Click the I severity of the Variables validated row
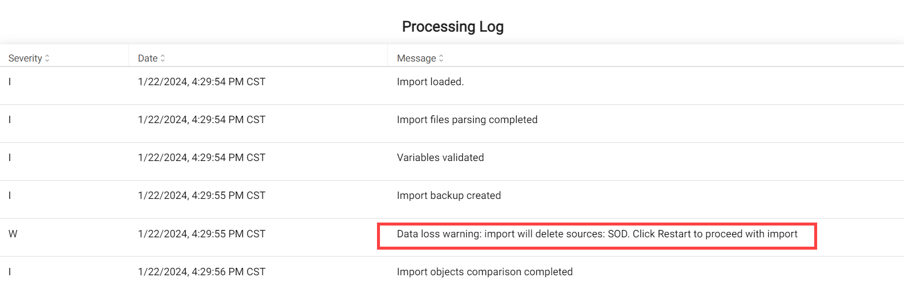This screenshot has height=291, width=904. pos(10,158)
